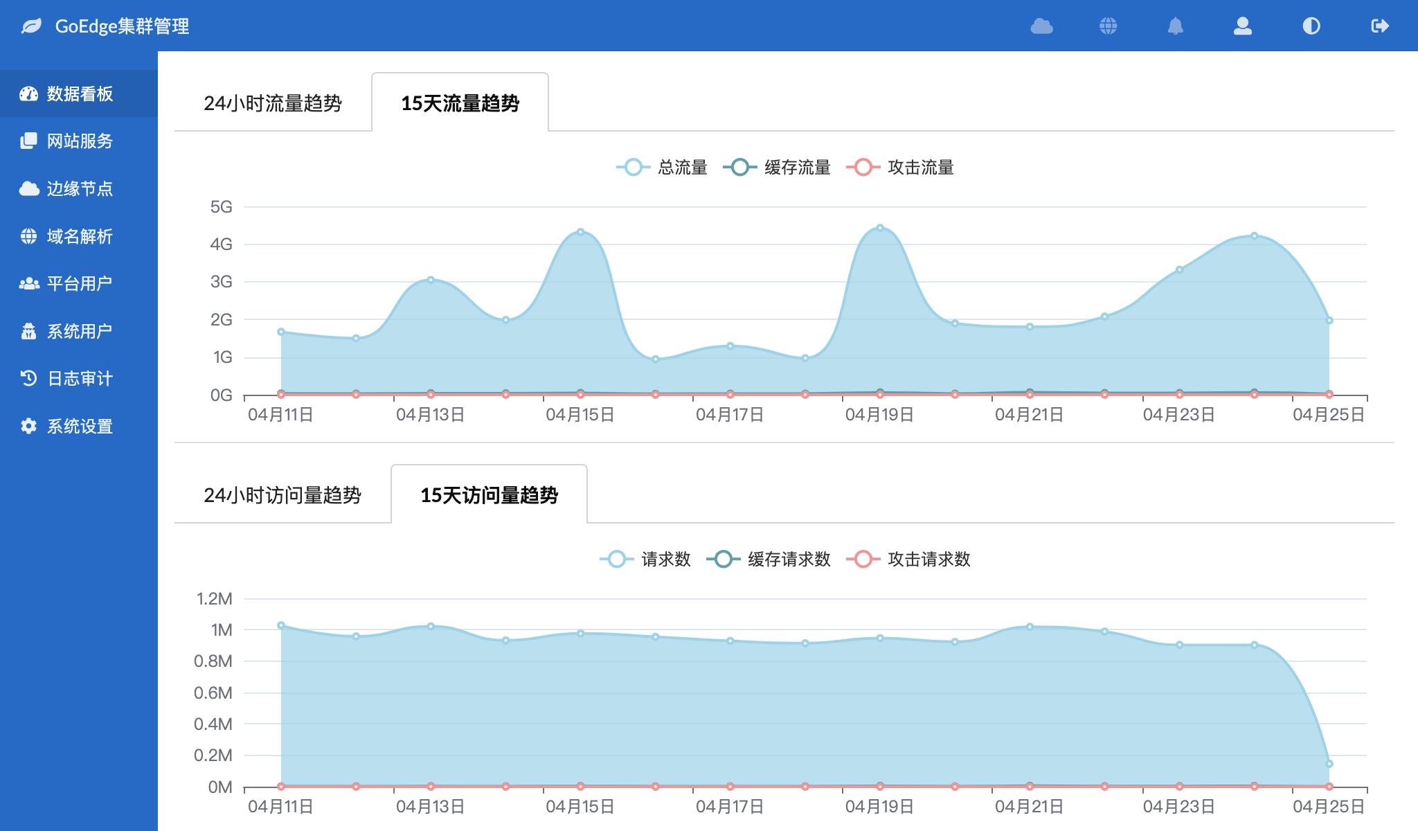1418x831 pixels.
Task: Switch to the 24小时流量趋势 tab
Action: pyautogui.click(x=273, y=102)
